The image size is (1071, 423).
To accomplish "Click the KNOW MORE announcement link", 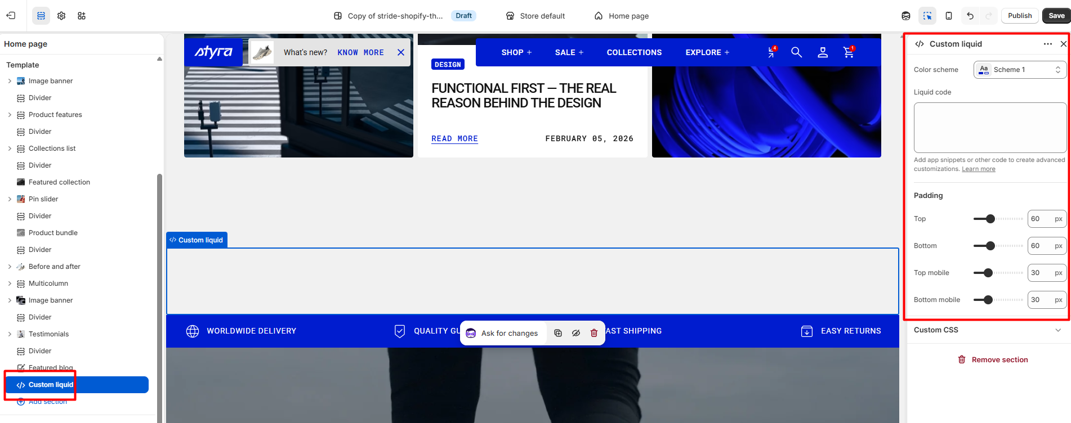I will pos(360,52).
